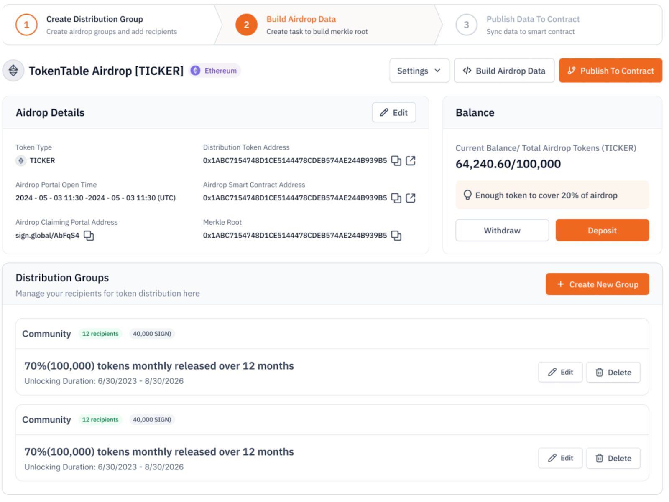Click the Deposit button

pyautogui.click(x=602, y=230)
